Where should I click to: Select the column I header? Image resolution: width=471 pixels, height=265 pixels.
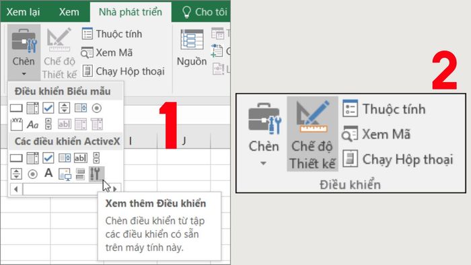pos(131,141)
